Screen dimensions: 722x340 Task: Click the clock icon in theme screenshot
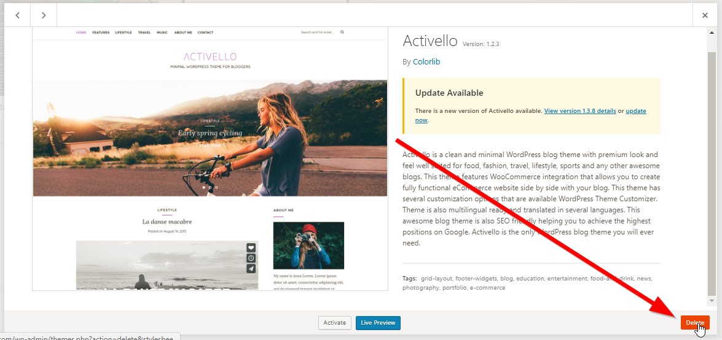(251, 258)
